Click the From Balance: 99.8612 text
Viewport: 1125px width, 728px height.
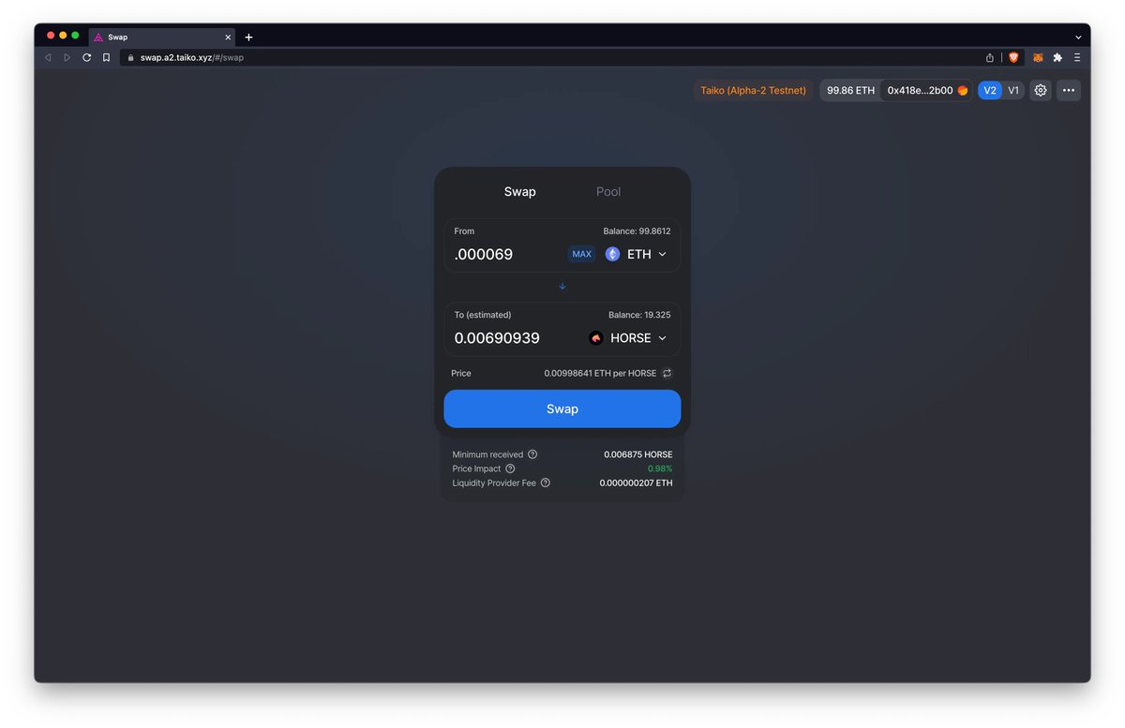637,230
